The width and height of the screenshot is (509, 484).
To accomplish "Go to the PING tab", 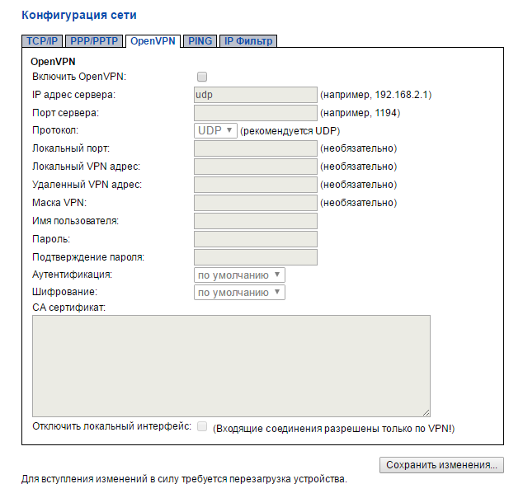I will click(x=200, y=41).
